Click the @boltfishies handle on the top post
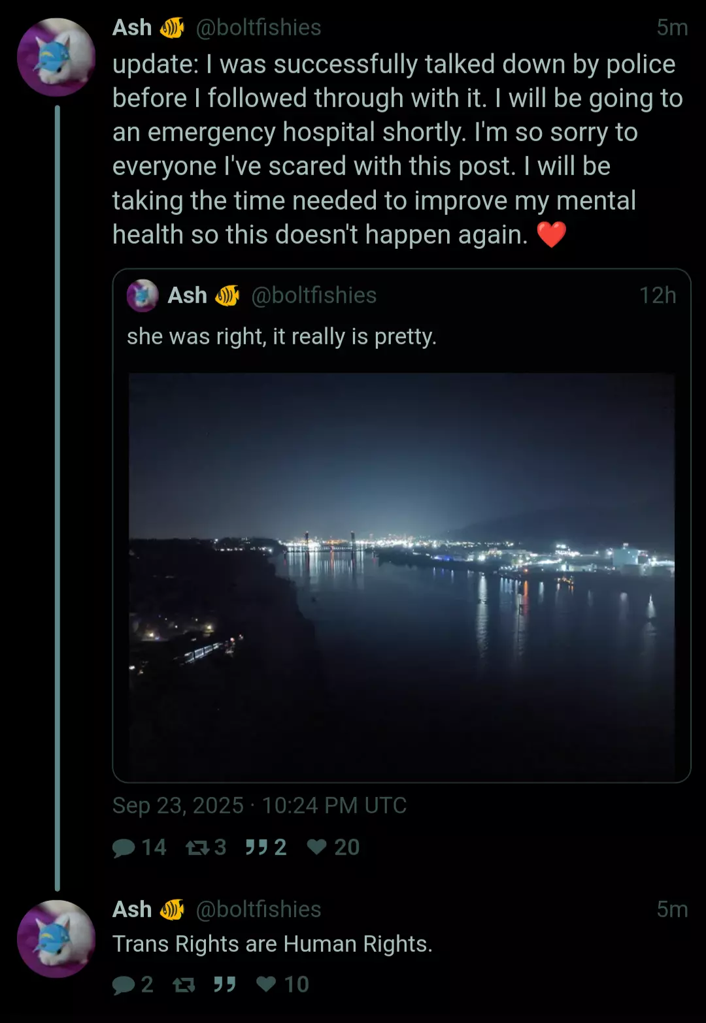The width and height of the screenshot is (706, 1023). coord(258,27)
